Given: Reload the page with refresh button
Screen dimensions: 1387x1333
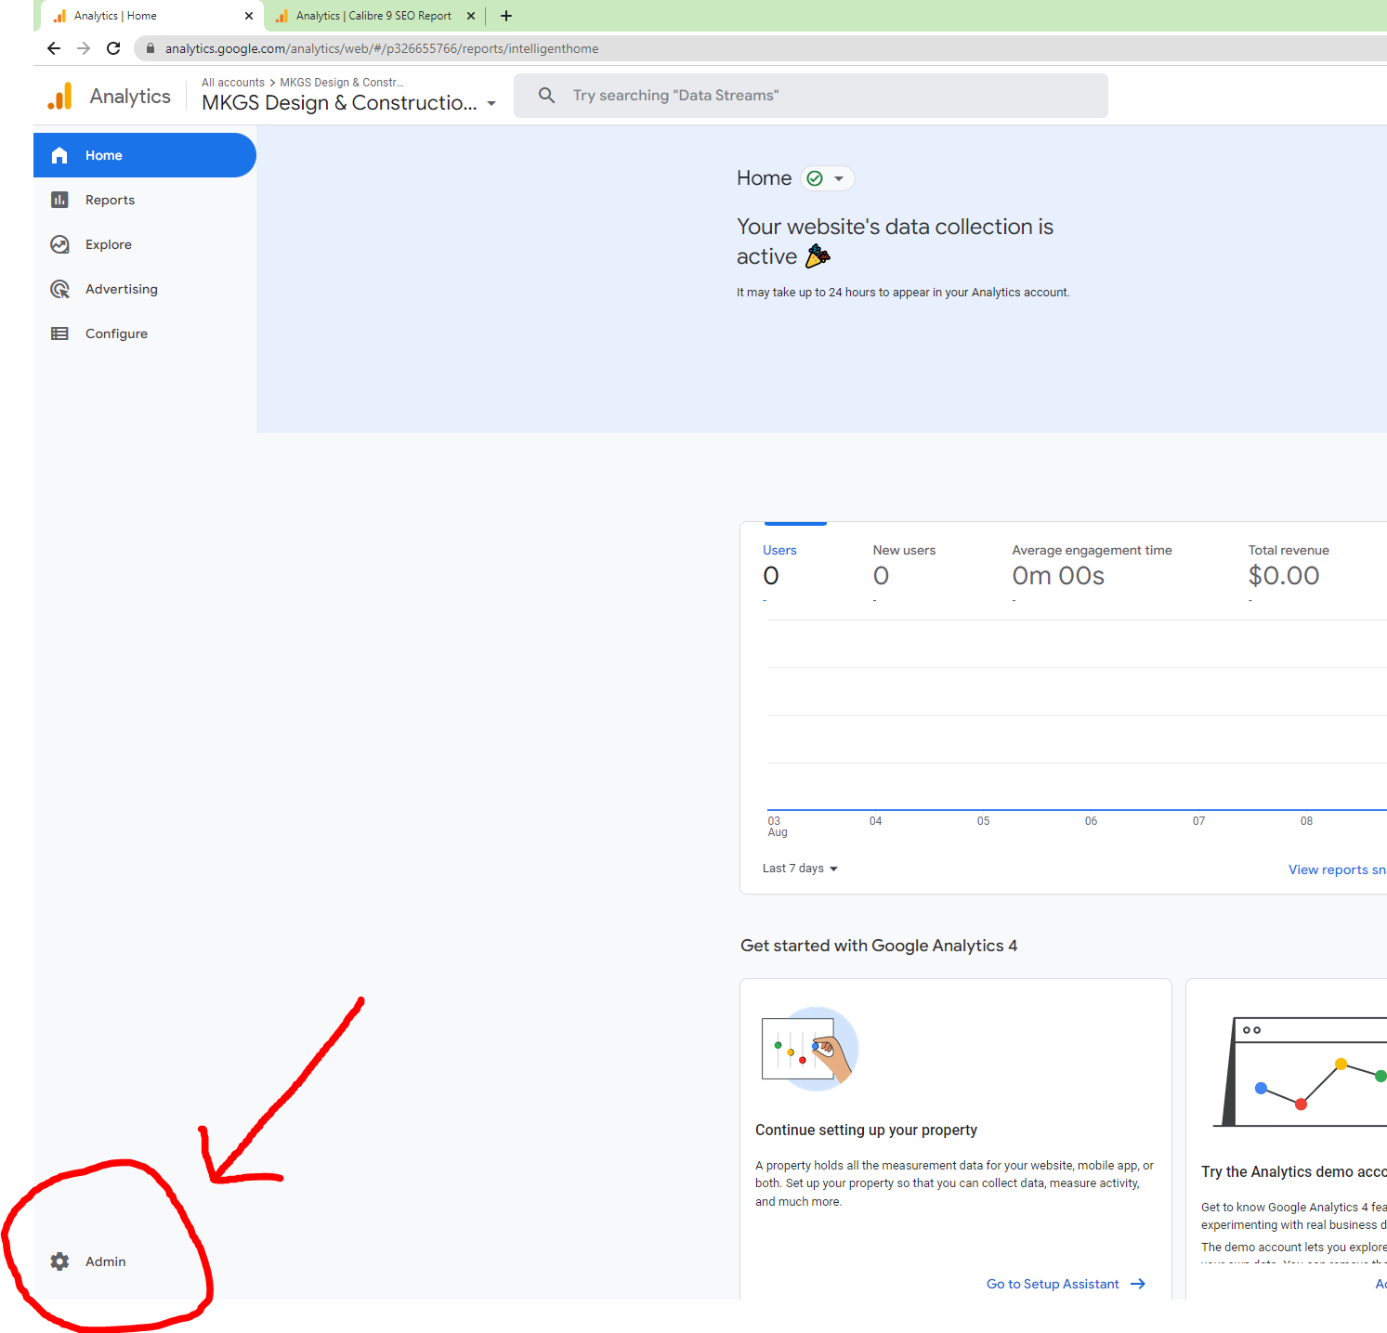Looking at the screenshot, I should pos(113,48).
